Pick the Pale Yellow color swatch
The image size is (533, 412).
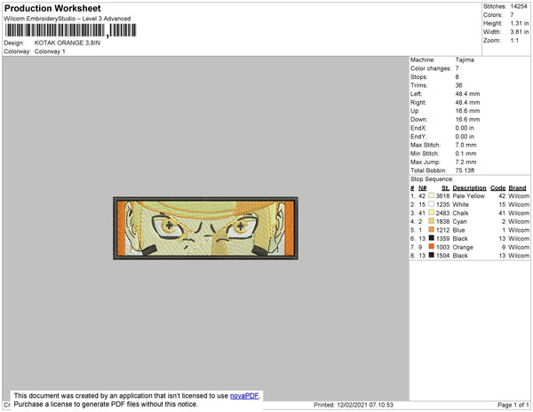432,195
